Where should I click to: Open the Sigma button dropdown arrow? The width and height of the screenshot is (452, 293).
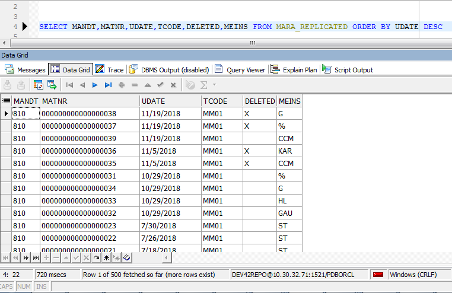pyautogui.click(x=214, y=85)
